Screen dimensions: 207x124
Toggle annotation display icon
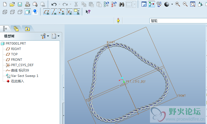[x=77, y=12]
